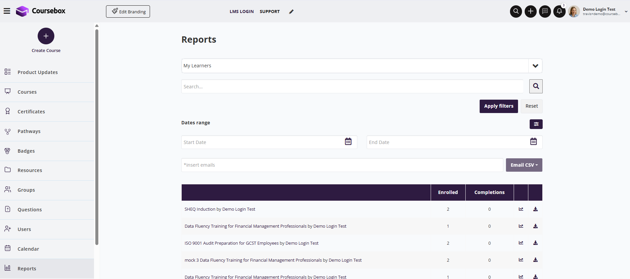Select Reports in sidebar

pyautogui.click(x=47, y=269)
